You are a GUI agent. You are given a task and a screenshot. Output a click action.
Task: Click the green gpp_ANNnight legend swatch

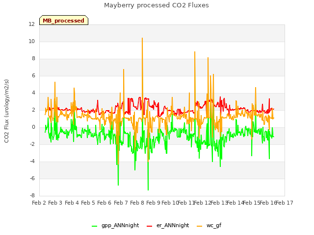[94, 226]
